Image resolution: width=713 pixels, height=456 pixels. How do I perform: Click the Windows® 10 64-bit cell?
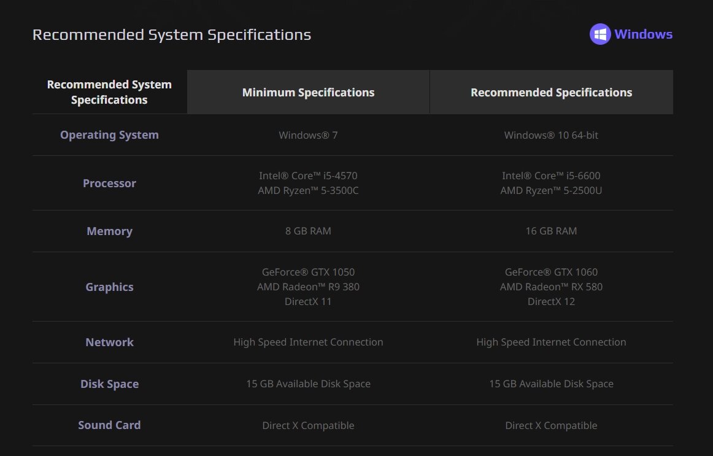(x=551, y=135)
